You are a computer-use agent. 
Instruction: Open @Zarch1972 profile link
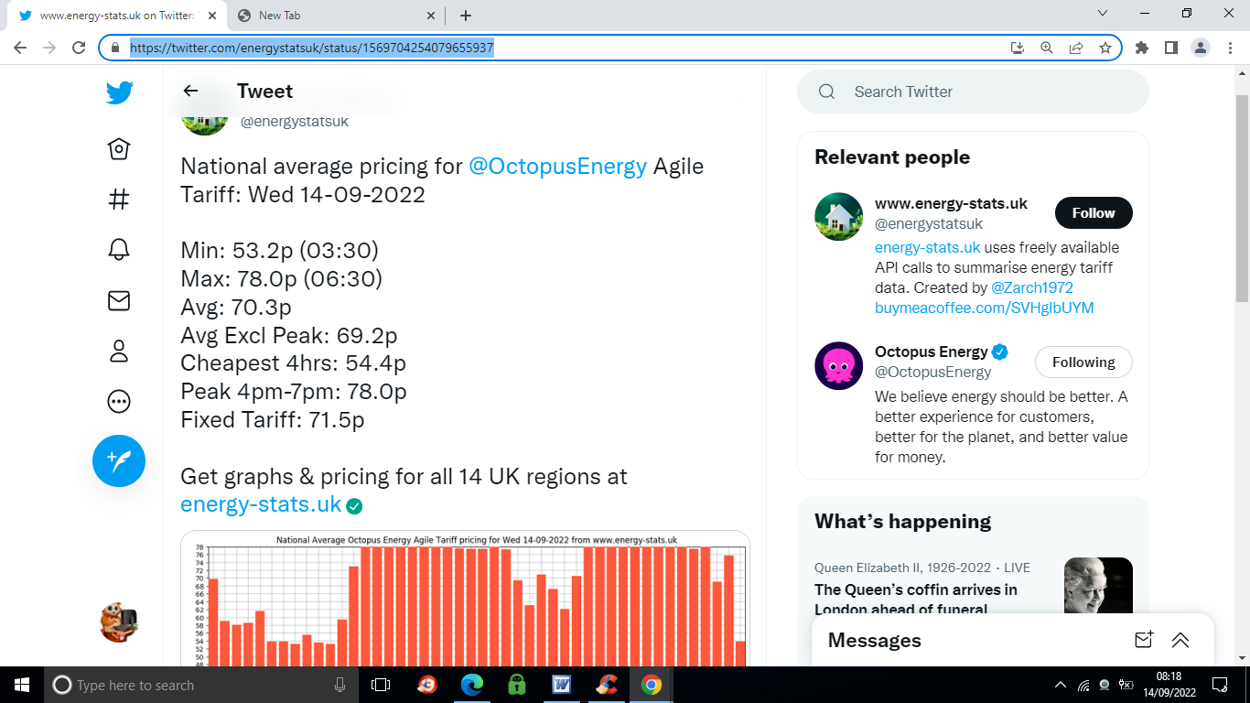[x=1032, y=287]
